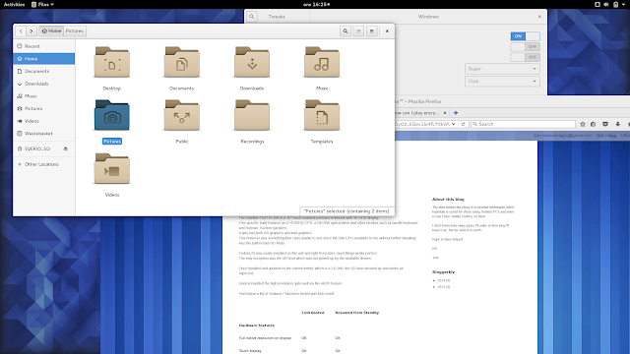Click the search icon in Tweaks window

point(252,17)
